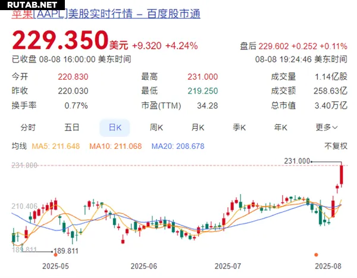The image size is (357, 278).
Task: Click the 盘后 price 229.602
Action: [x=274, y=46]
